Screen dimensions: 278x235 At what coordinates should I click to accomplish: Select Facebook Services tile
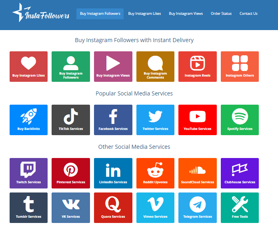tap(113, 120)
